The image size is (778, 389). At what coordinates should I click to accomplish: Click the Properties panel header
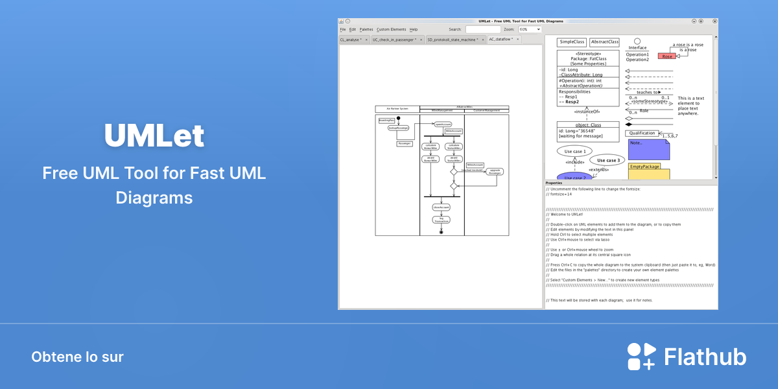point(631,183)
